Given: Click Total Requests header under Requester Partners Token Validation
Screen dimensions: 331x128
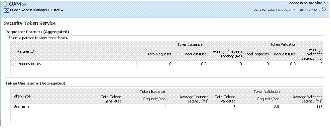Looking at the screenshot, I should click(257, 54).
